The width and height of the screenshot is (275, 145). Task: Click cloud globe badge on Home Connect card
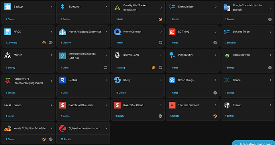pos(160,42)
